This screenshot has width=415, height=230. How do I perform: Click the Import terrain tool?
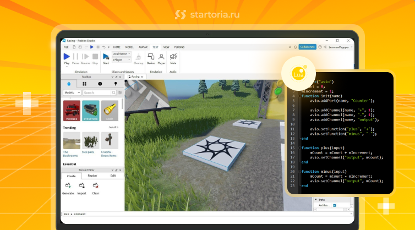pos(81,188)
